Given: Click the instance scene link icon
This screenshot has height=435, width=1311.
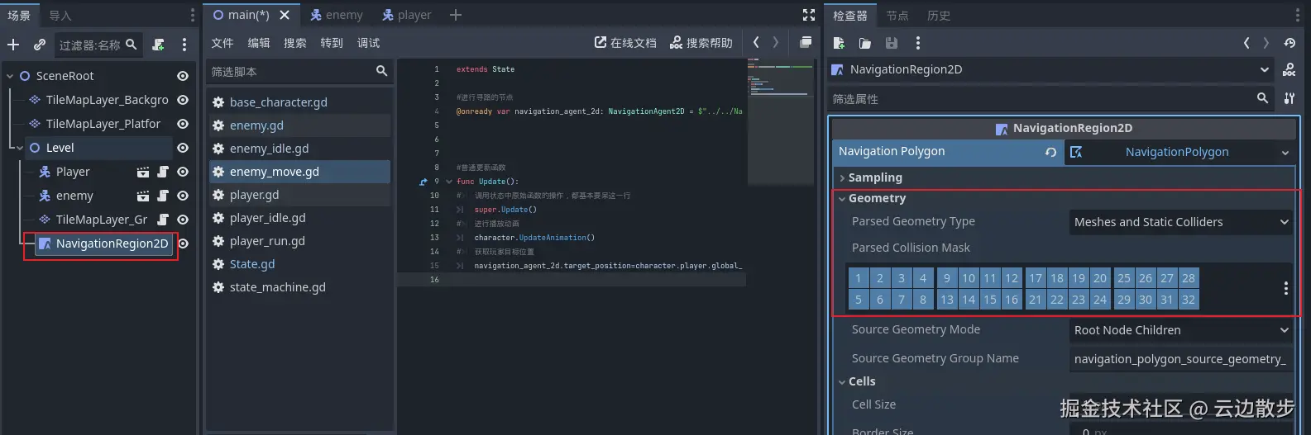Looking at the screenshot, I should click(39, 45).
